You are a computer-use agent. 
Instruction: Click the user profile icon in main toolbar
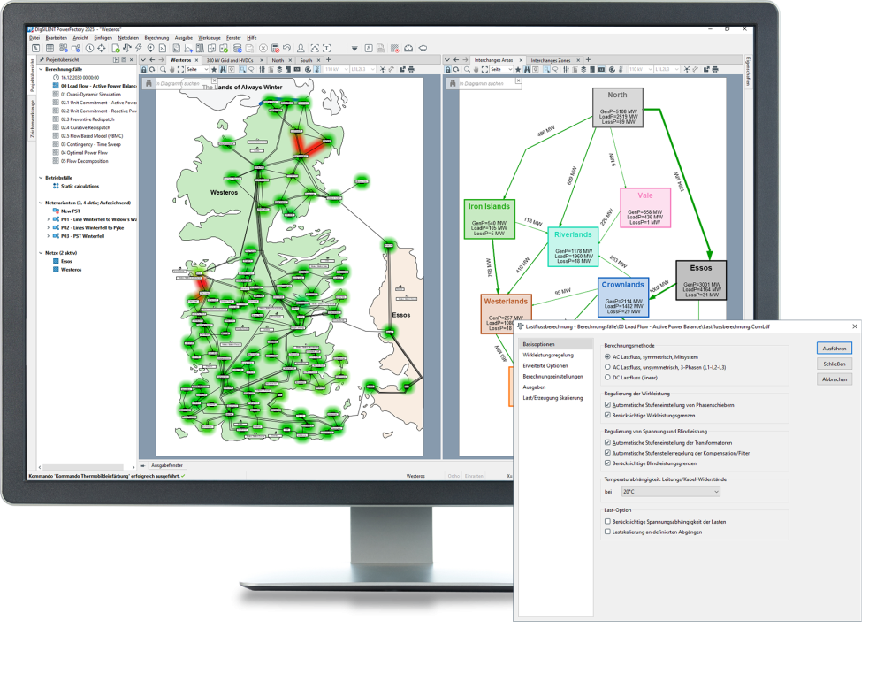(301, 48)
